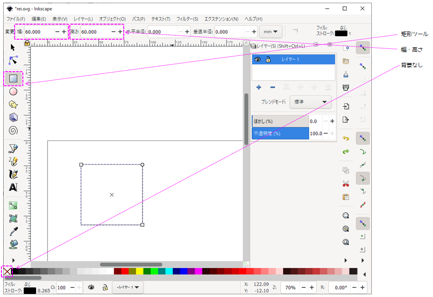The height and width of the screenshot is (297, 433).
Task: Open the オブジェクト(O) menu
Action: [112, 19]
